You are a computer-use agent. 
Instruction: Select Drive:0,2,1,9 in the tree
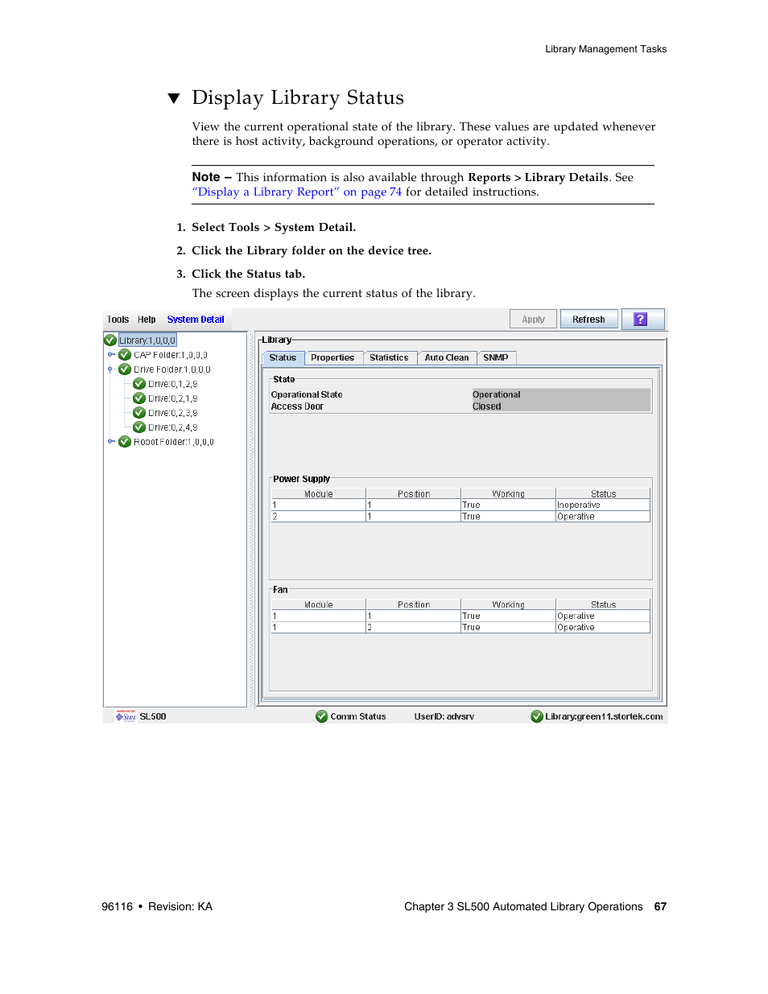coord(173,398)
